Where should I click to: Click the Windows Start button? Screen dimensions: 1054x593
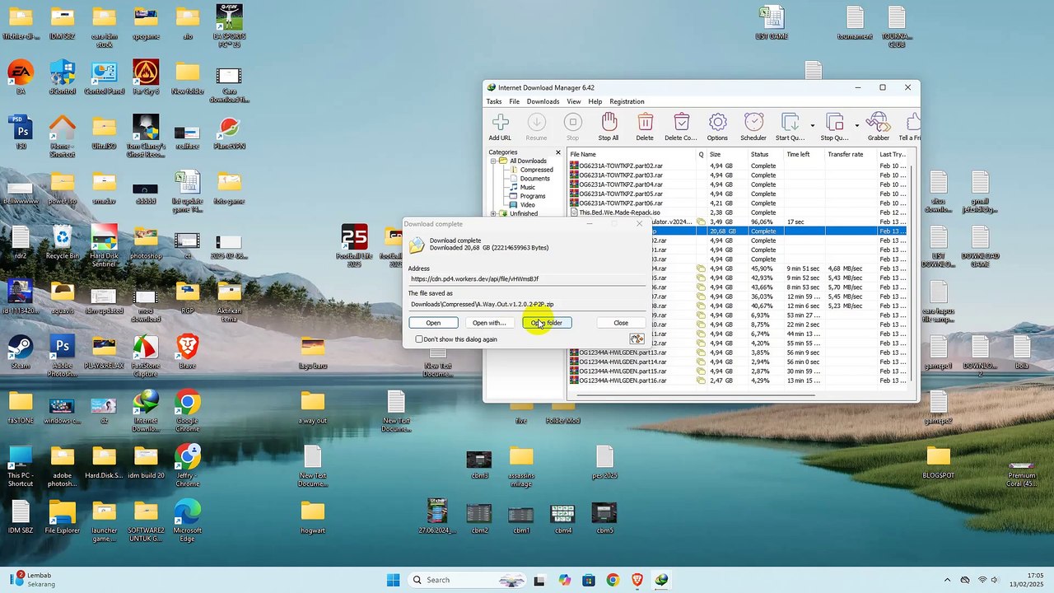tap(393, 580)
